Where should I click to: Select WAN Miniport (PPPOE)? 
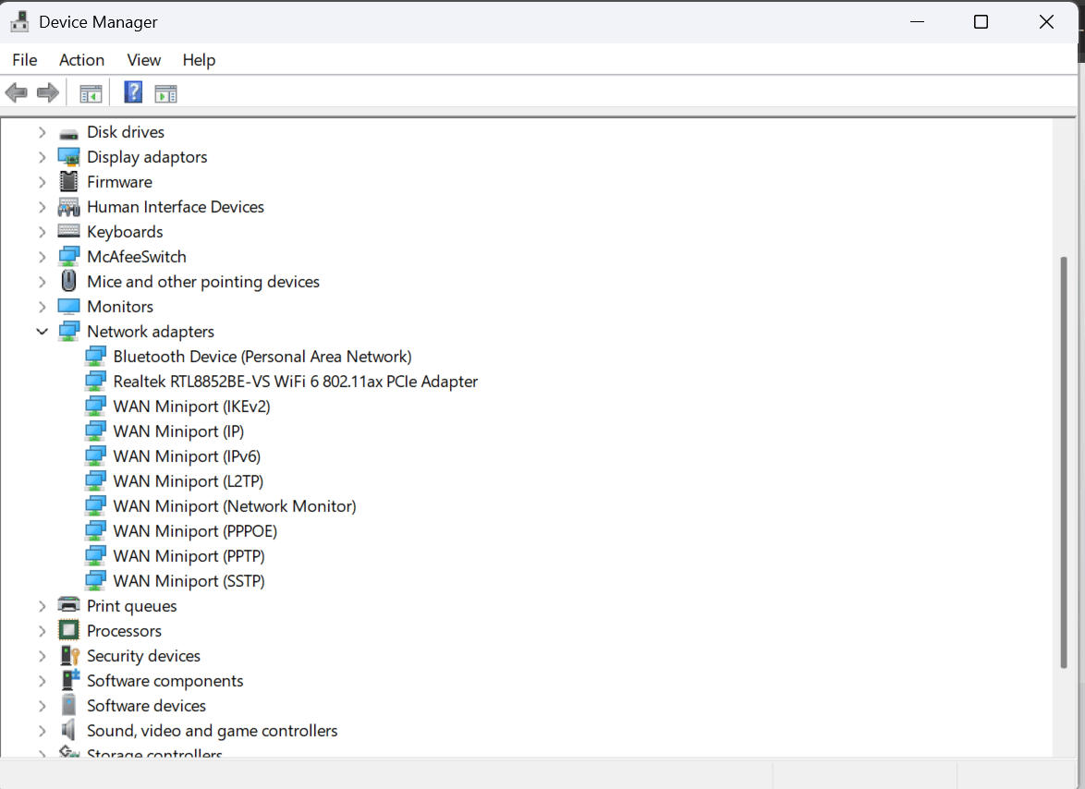[195, 530]
